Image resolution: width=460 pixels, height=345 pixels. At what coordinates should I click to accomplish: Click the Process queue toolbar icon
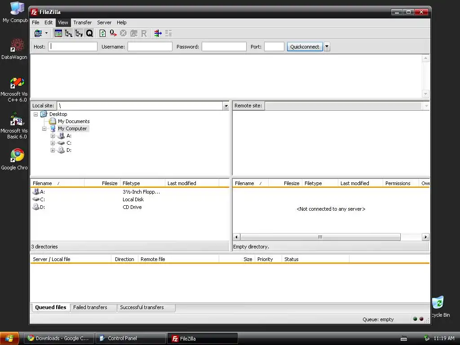click(113, 33)
